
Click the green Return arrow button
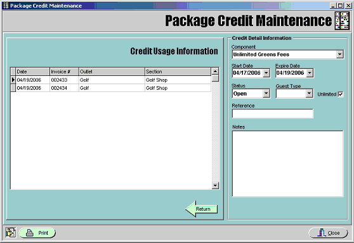[201, 209]
